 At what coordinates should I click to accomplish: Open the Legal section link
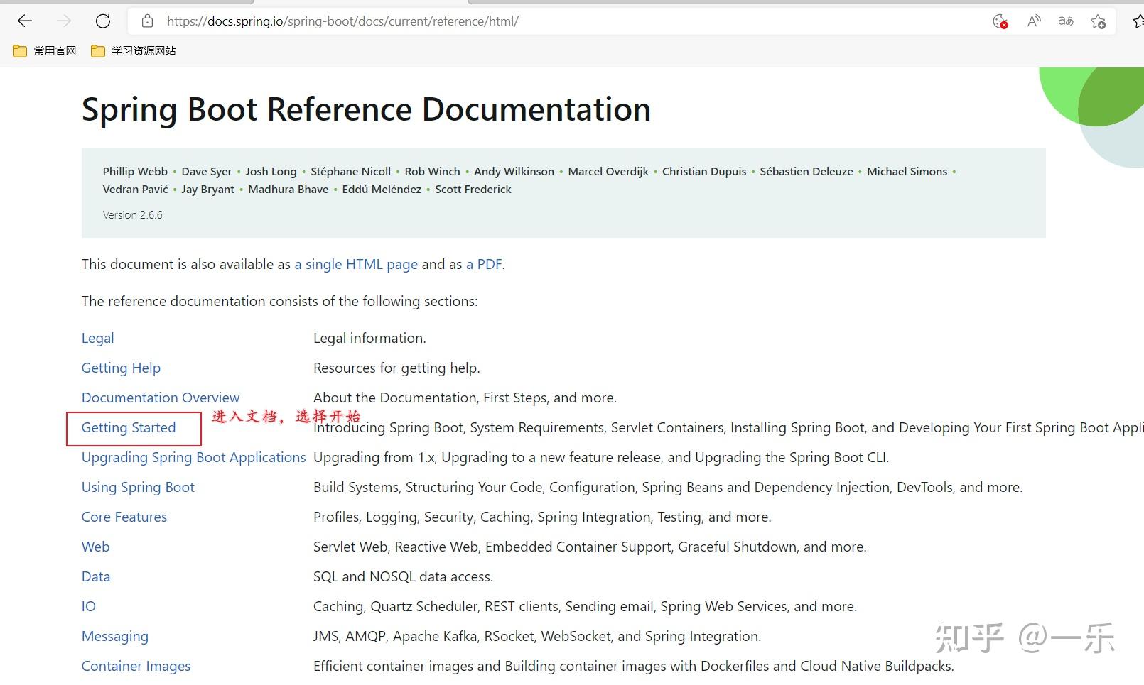pyautogui.click(x=97, y=338)
